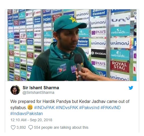144x136 pixels.
Task: Click the grimacing face emoji
Action: (30, 107)
